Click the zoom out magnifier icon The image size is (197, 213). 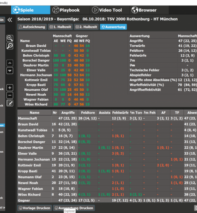(10, 46)
